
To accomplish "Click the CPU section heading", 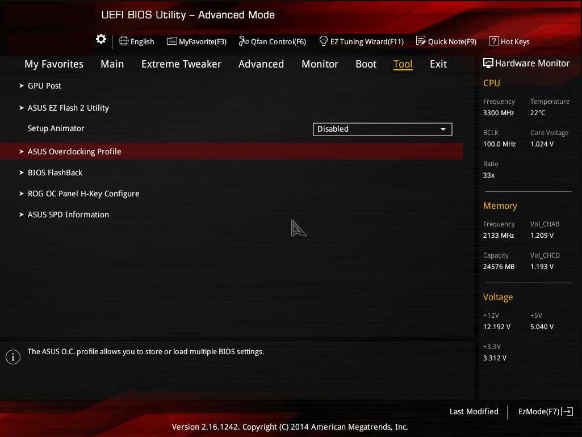I will tap(491, 83).
